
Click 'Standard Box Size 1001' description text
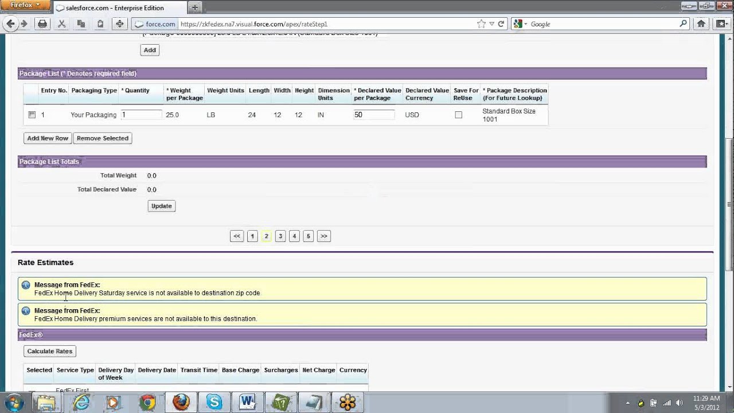pos(509,115)
